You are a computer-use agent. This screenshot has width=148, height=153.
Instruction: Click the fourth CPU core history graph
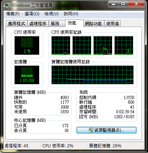[x=124, y=45]
